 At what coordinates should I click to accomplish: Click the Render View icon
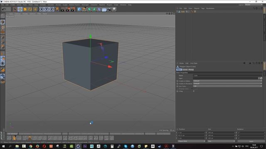[x=62, y=9]
